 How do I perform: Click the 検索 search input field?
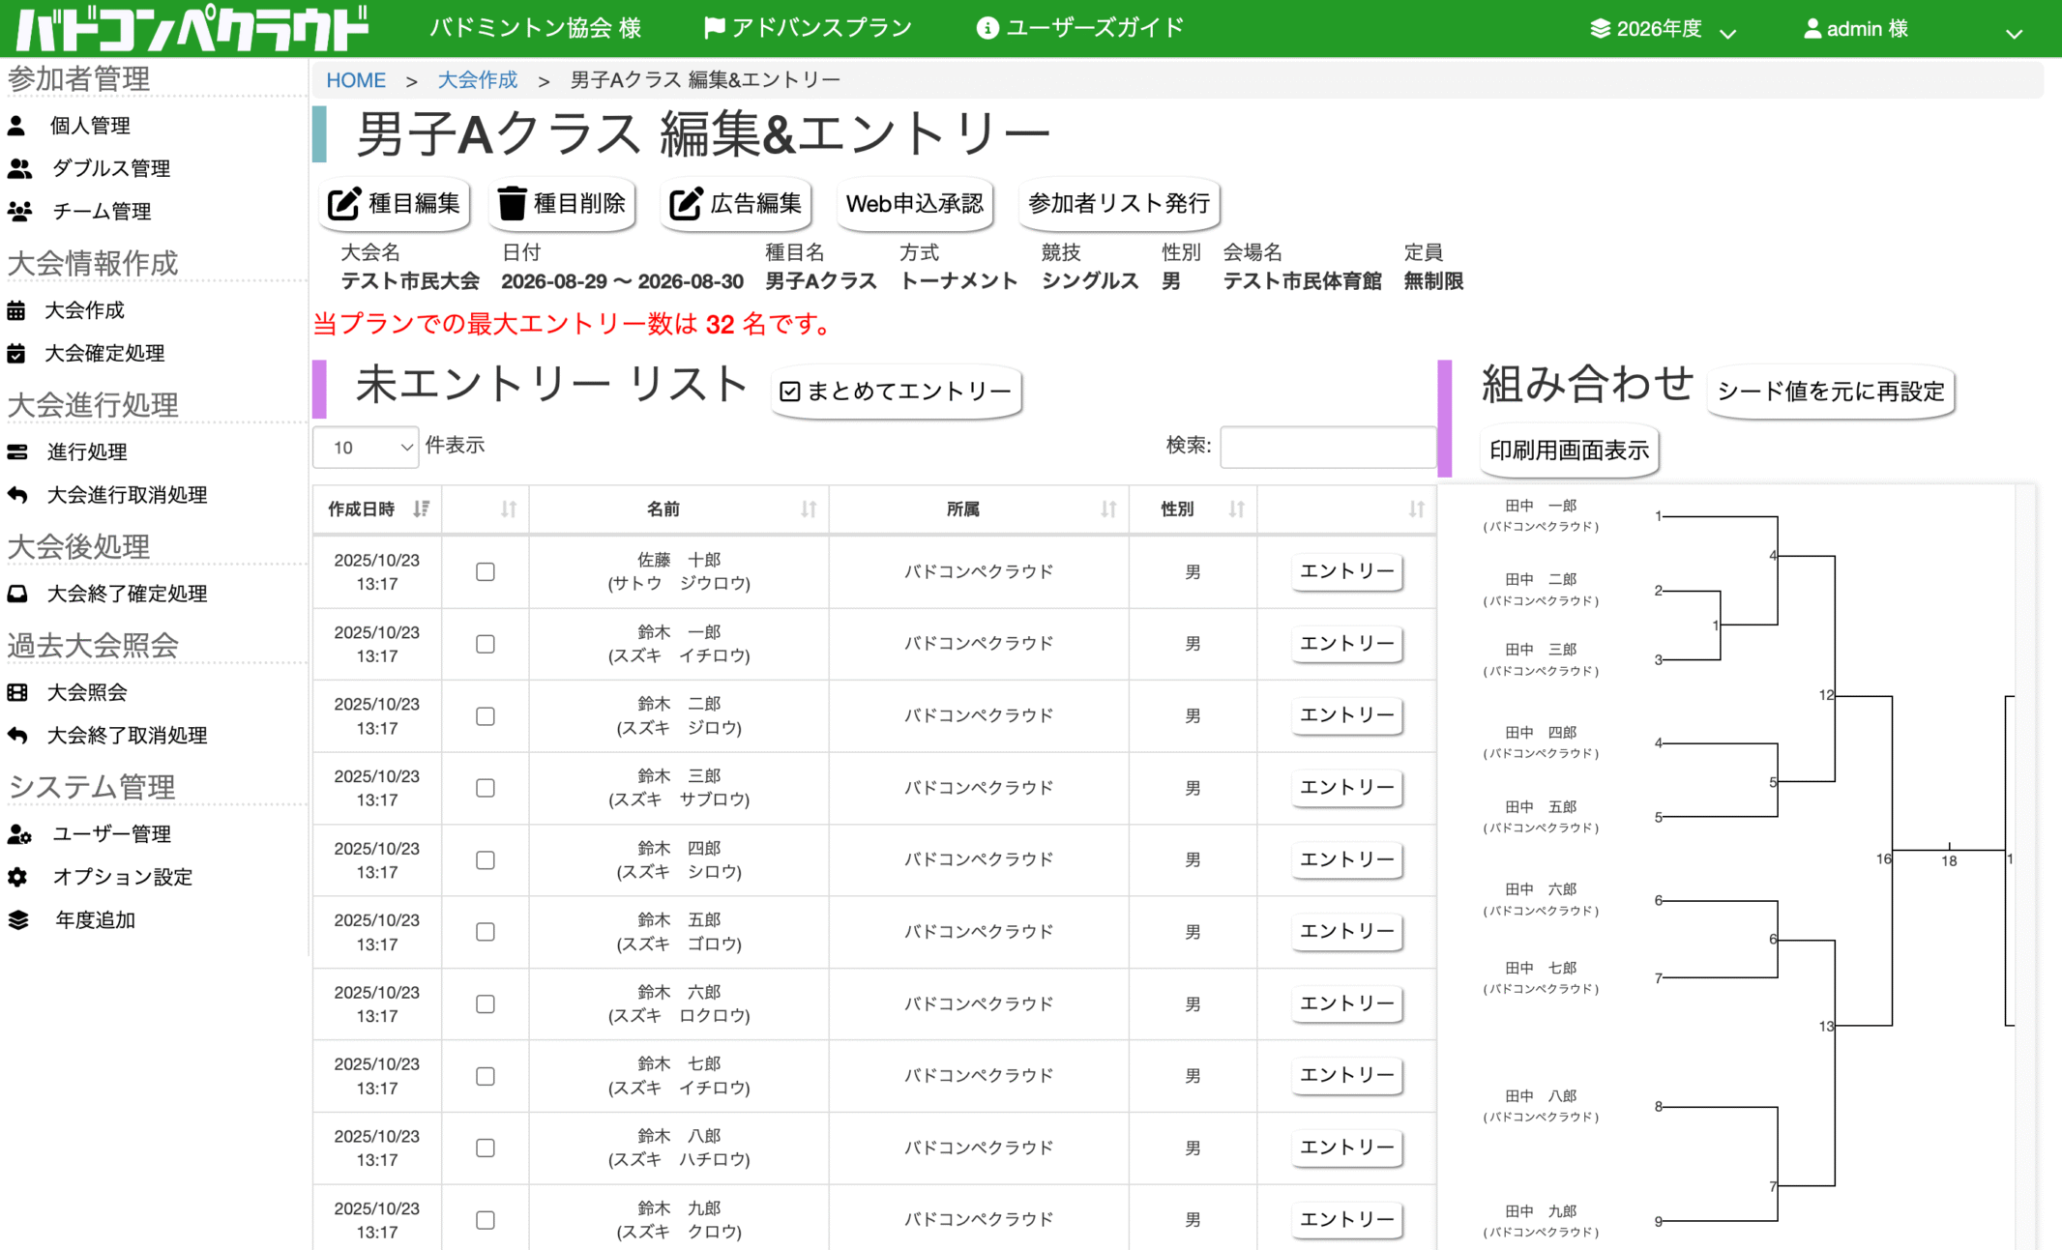pyautogui.click(x=1328, y=447)
